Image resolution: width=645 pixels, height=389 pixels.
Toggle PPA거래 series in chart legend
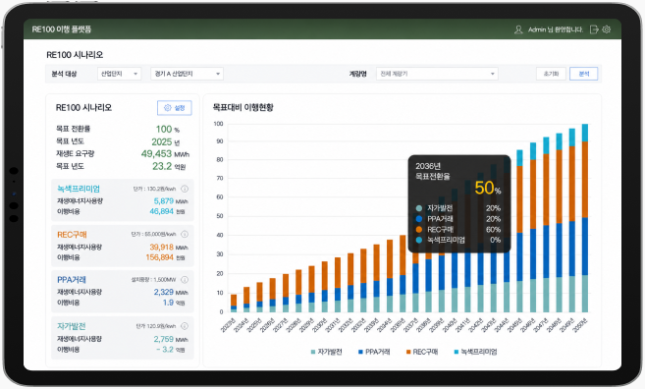[374, 352]
